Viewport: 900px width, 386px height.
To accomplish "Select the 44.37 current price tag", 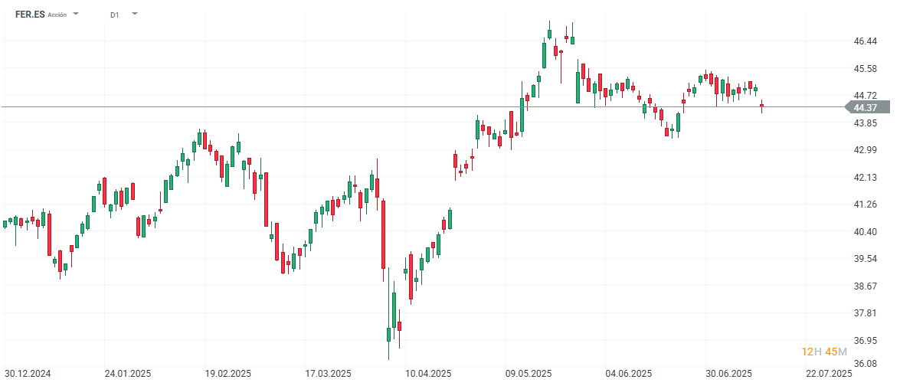I will 869,107.
